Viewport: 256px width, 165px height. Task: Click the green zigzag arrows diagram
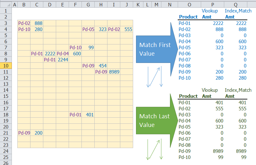click(x=155, y=149)
